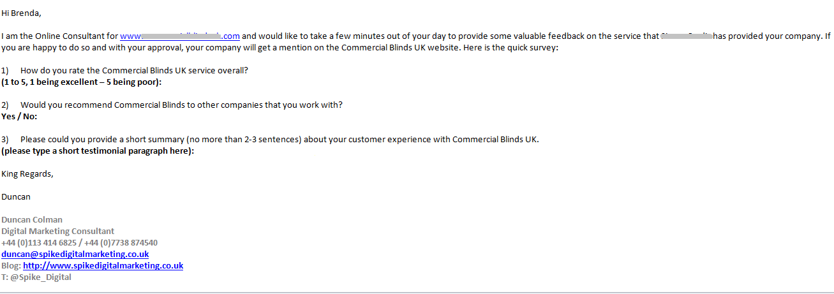This screenshot has width=834, height=294.
Task: Click the redacted company name before 'has provided'
Action: click(686, 36)
